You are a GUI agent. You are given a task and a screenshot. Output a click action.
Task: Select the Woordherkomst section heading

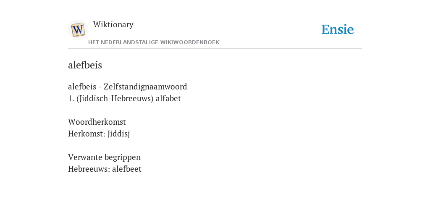[97, 122]
